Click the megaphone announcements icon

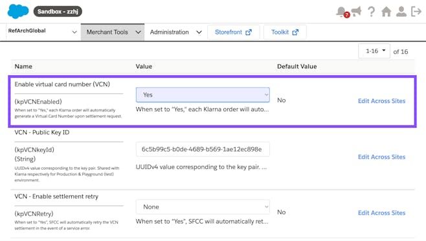pyautogui.click(x=357, y=12)
